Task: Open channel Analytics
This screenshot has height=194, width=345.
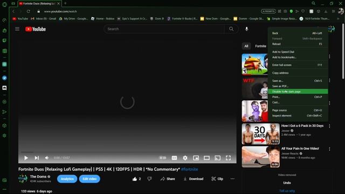Action: tap(67, 179)
